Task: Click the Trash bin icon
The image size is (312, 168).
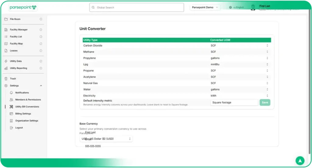Action: (x=6, y=79)
